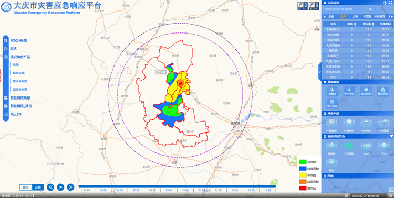This screenshot has height=198, width=394.
Task: Click the date-time field 2023-02-27 16:00:00
Action: pos(338,9)
